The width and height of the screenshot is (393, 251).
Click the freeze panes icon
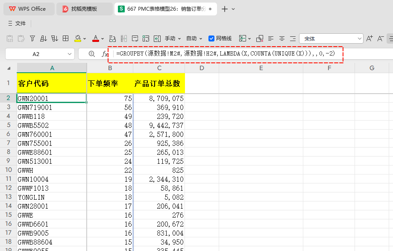click(x=242, y=38)
